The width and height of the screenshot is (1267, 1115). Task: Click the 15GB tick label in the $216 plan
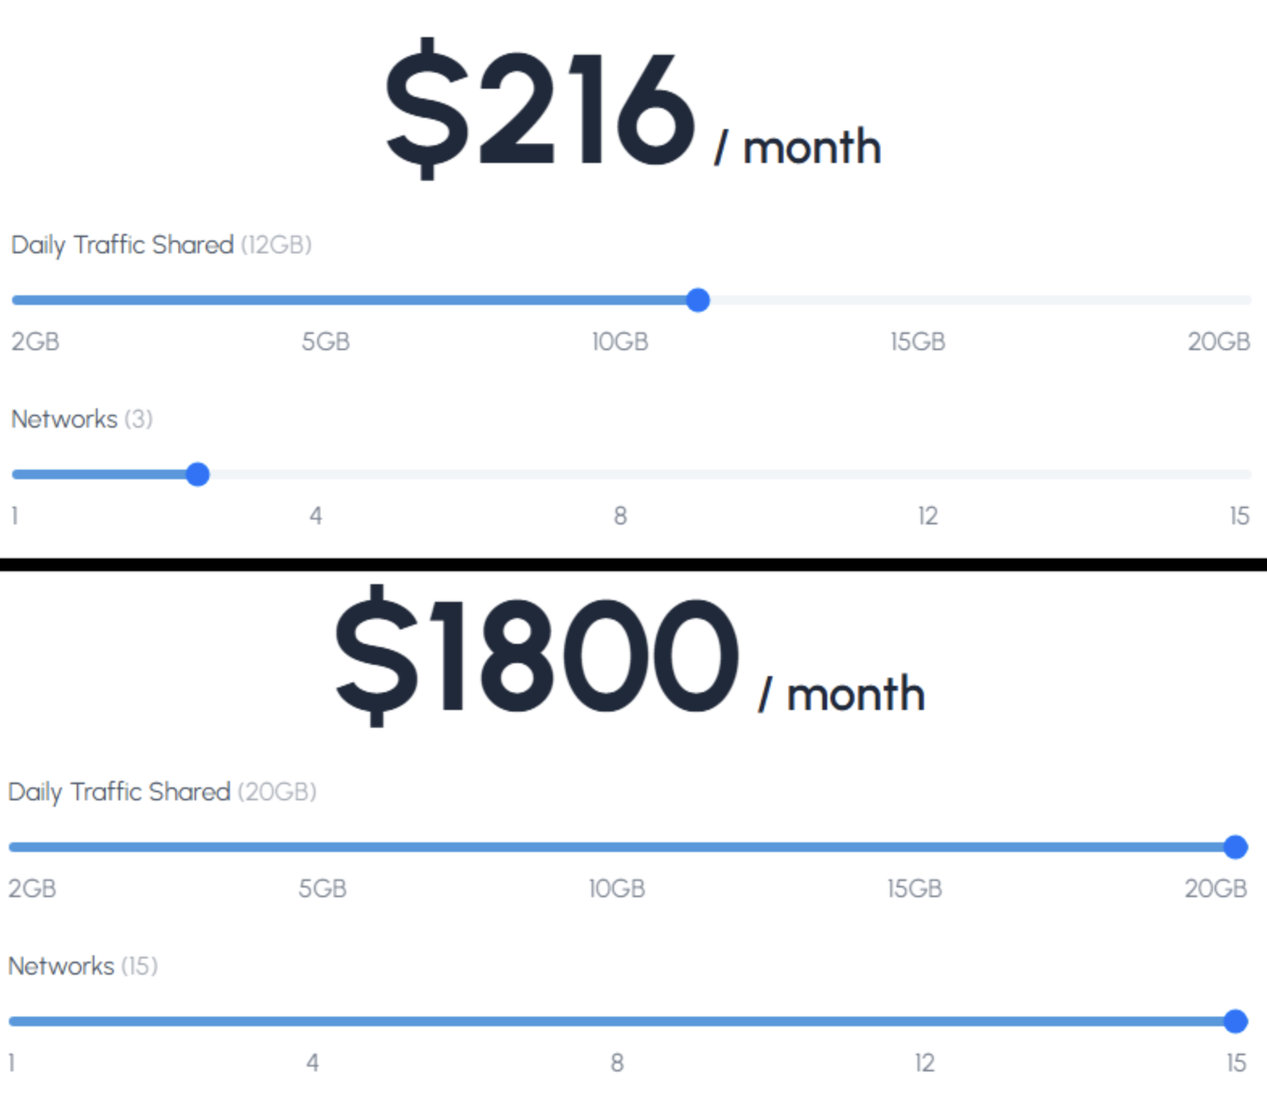[918, 342]
